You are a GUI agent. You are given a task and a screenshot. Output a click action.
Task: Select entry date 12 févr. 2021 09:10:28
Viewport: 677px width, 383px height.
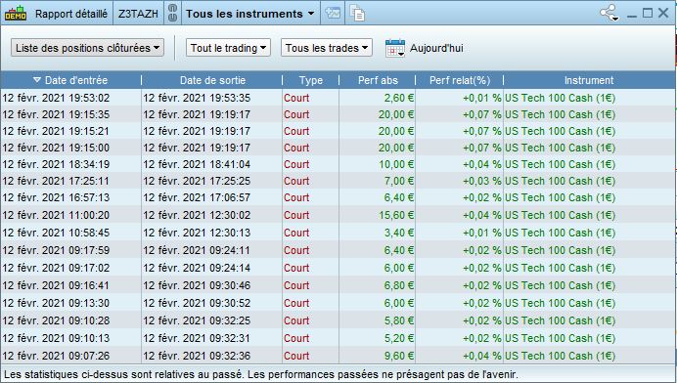[56, 320]
